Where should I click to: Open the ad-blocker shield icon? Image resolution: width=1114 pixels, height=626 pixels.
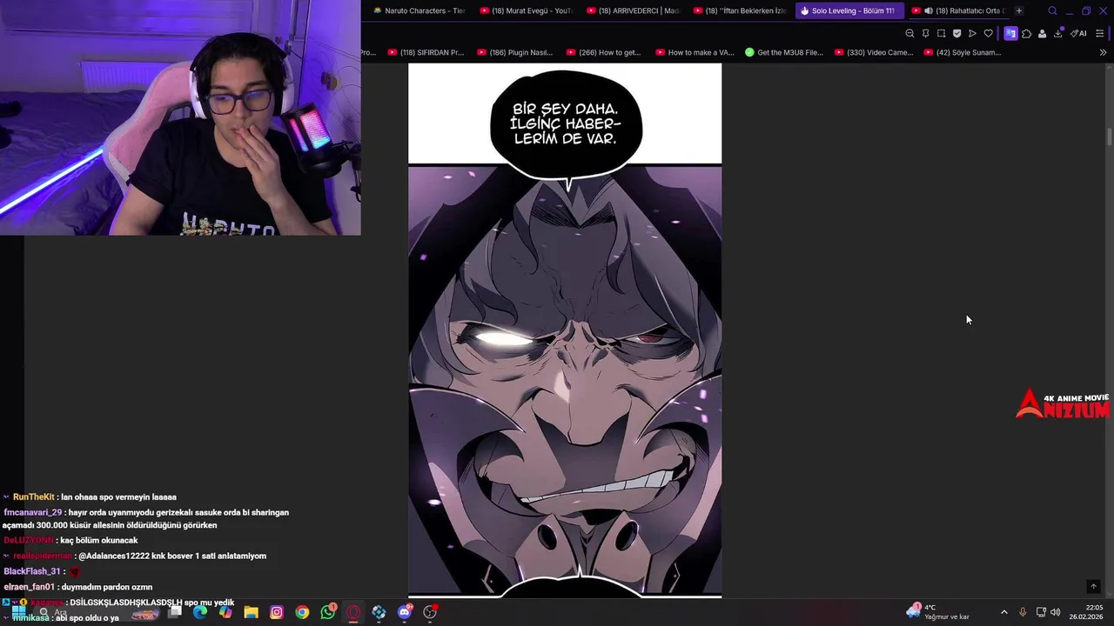click(x=956, y=33)
